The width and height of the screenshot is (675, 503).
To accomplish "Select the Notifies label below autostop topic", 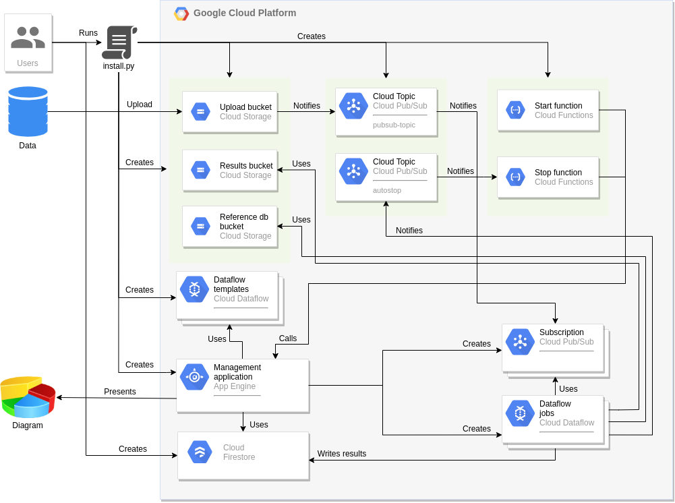I will 409,231.
